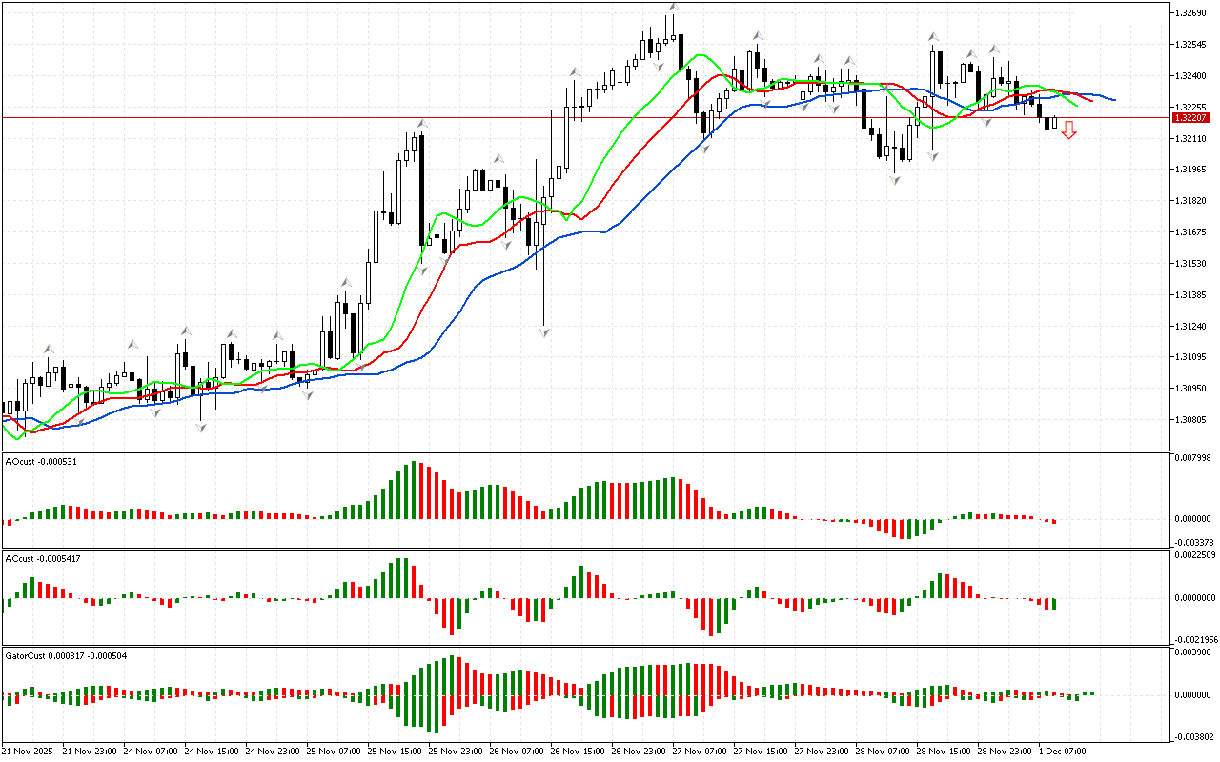Click the 1.32690 price axis level
Image resolution: width=1220 pixels, height=762 pixels.
click(1191, 13)
